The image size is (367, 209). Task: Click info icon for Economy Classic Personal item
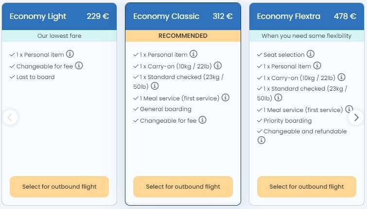click(x=193, y=54)
